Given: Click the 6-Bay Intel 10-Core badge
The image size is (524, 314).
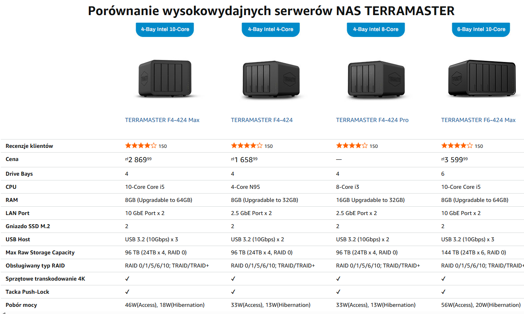Looking at the screenshot, I should tap(481, 29).
